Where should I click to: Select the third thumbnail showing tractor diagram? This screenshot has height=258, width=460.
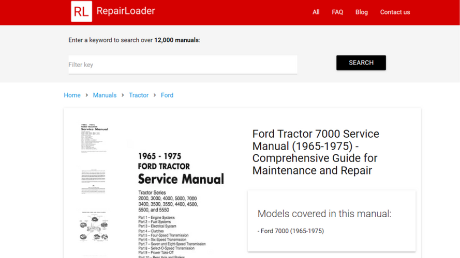tap(94, 226)
